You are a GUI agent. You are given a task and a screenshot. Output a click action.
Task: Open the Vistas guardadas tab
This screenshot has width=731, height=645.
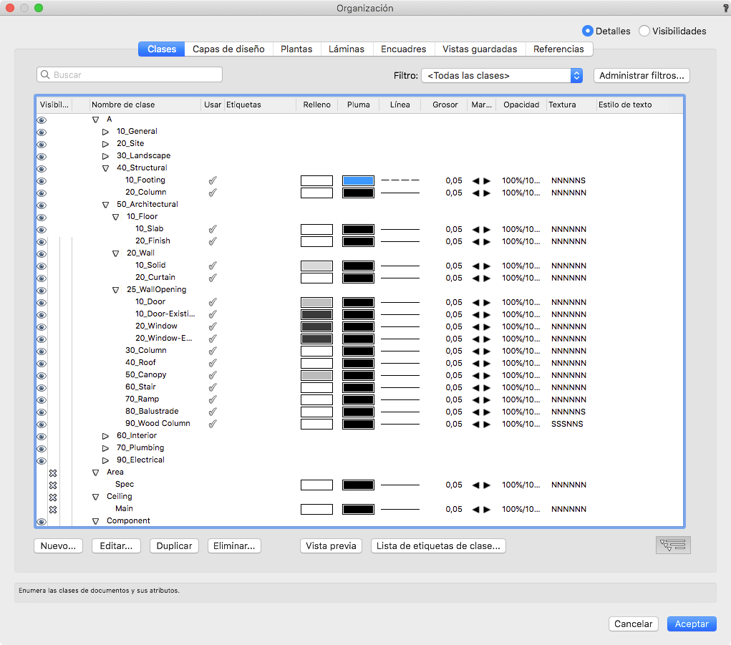(x=479, y=49)
